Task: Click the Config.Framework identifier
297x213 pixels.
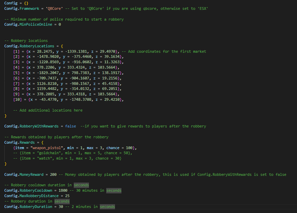Action: 22,8
